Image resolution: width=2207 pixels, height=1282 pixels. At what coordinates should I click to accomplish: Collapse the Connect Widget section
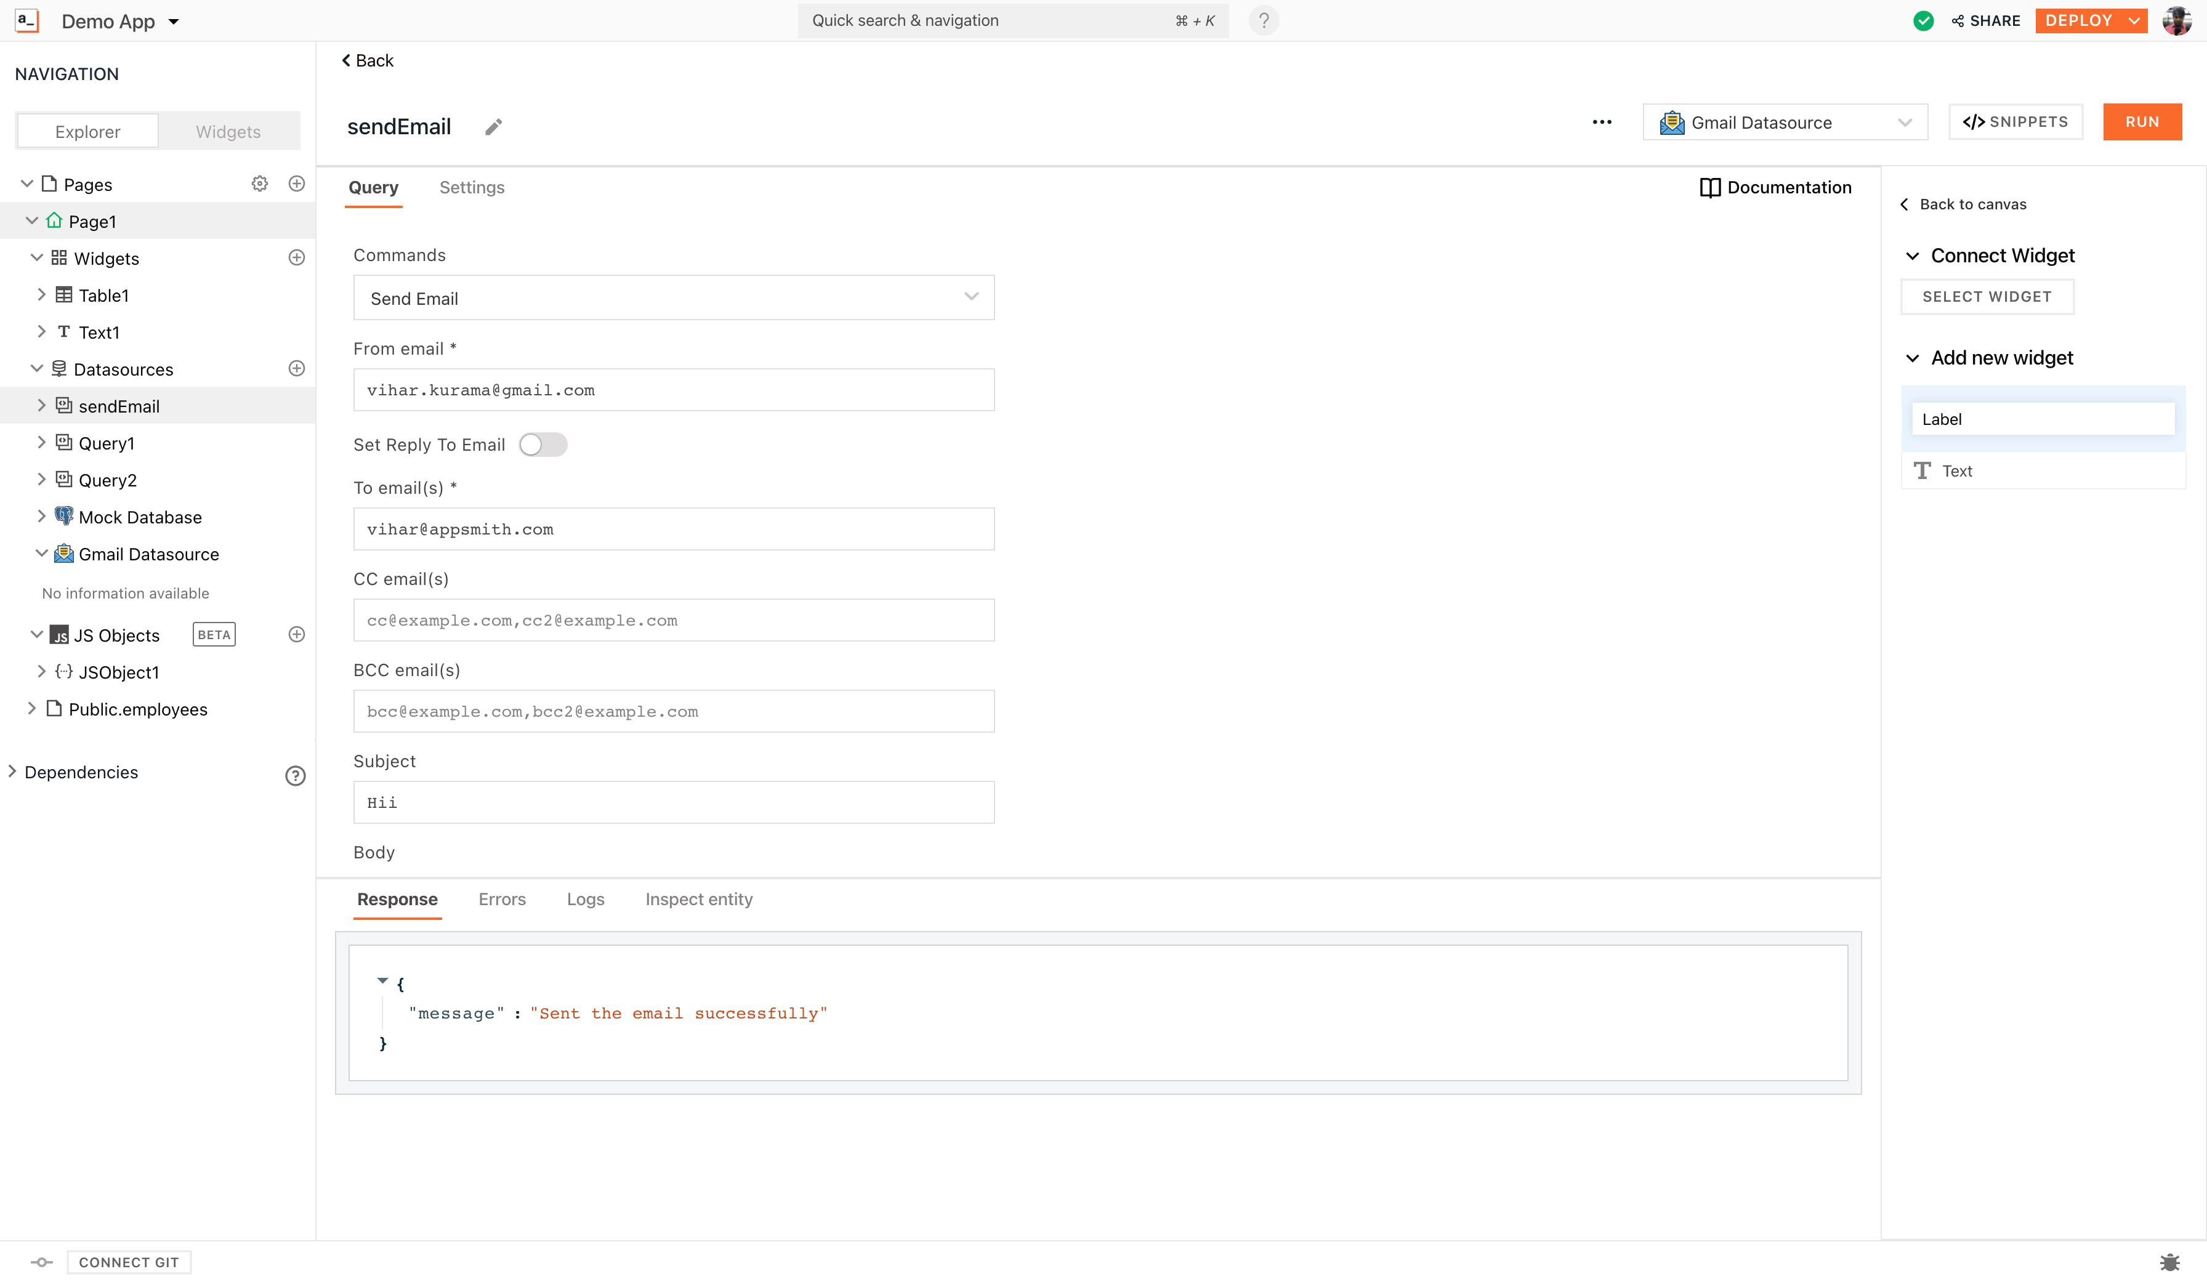[x=1913, y=256]
